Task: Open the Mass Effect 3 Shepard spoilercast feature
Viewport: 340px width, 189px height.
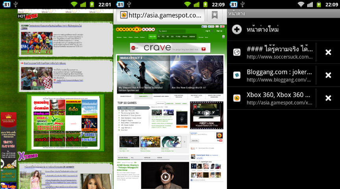Action: [143, 74]
